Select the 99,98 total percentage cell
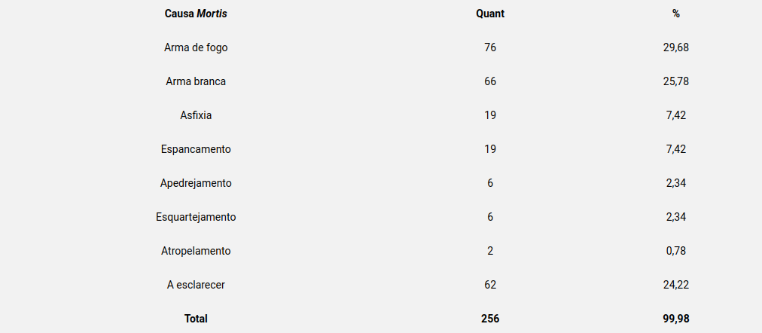 [x=676, y=319]
